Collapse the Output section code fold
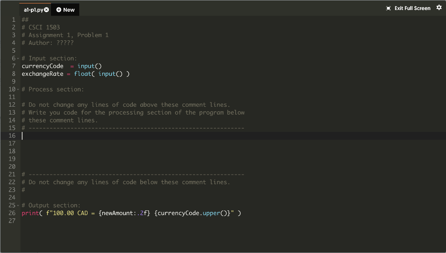 [x=18, y=205]
